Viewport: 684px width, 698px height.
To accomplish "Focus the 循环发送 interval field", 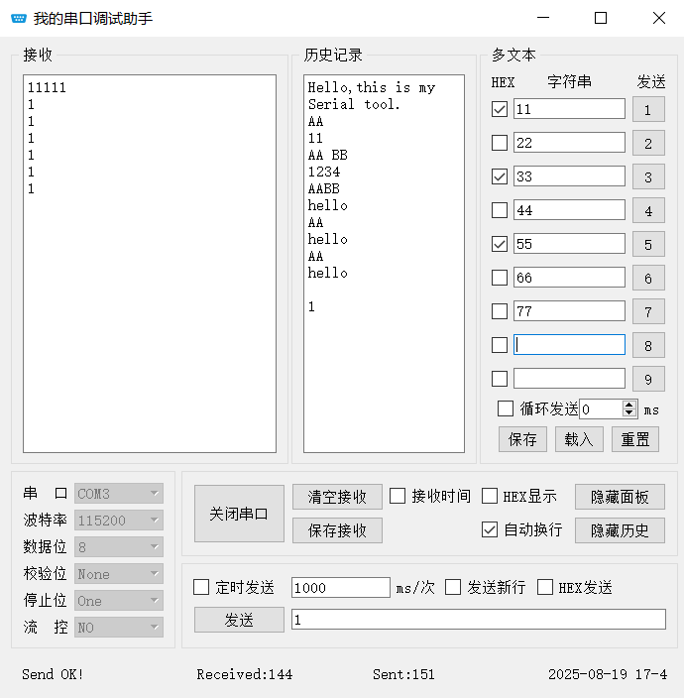I will coord(601,409).
